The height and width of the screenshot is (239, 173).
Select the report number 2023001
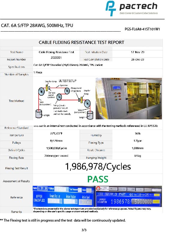point(56,58)
